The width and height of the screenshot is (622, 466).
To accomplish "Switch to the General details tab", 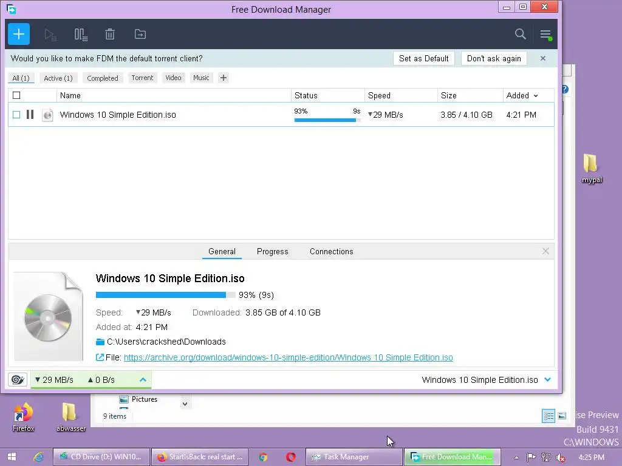I will [x=222, y=251].
